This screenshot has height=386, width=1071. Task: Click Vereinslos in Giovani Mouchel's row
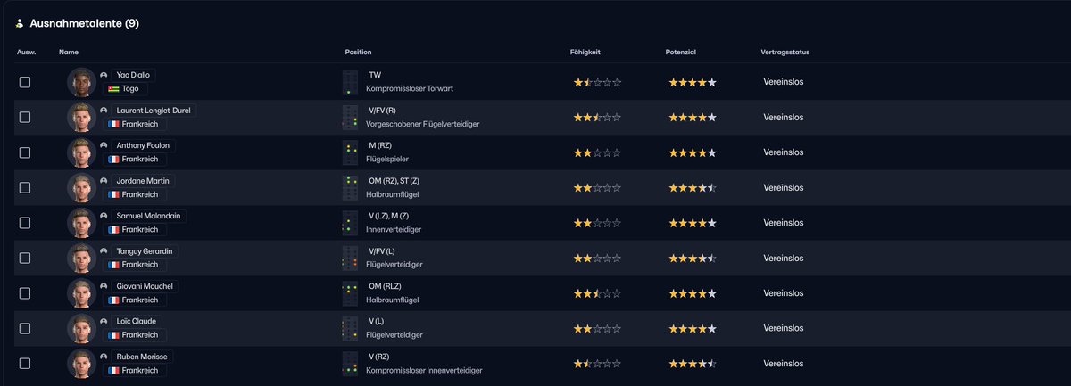click(x=784, y=293)
